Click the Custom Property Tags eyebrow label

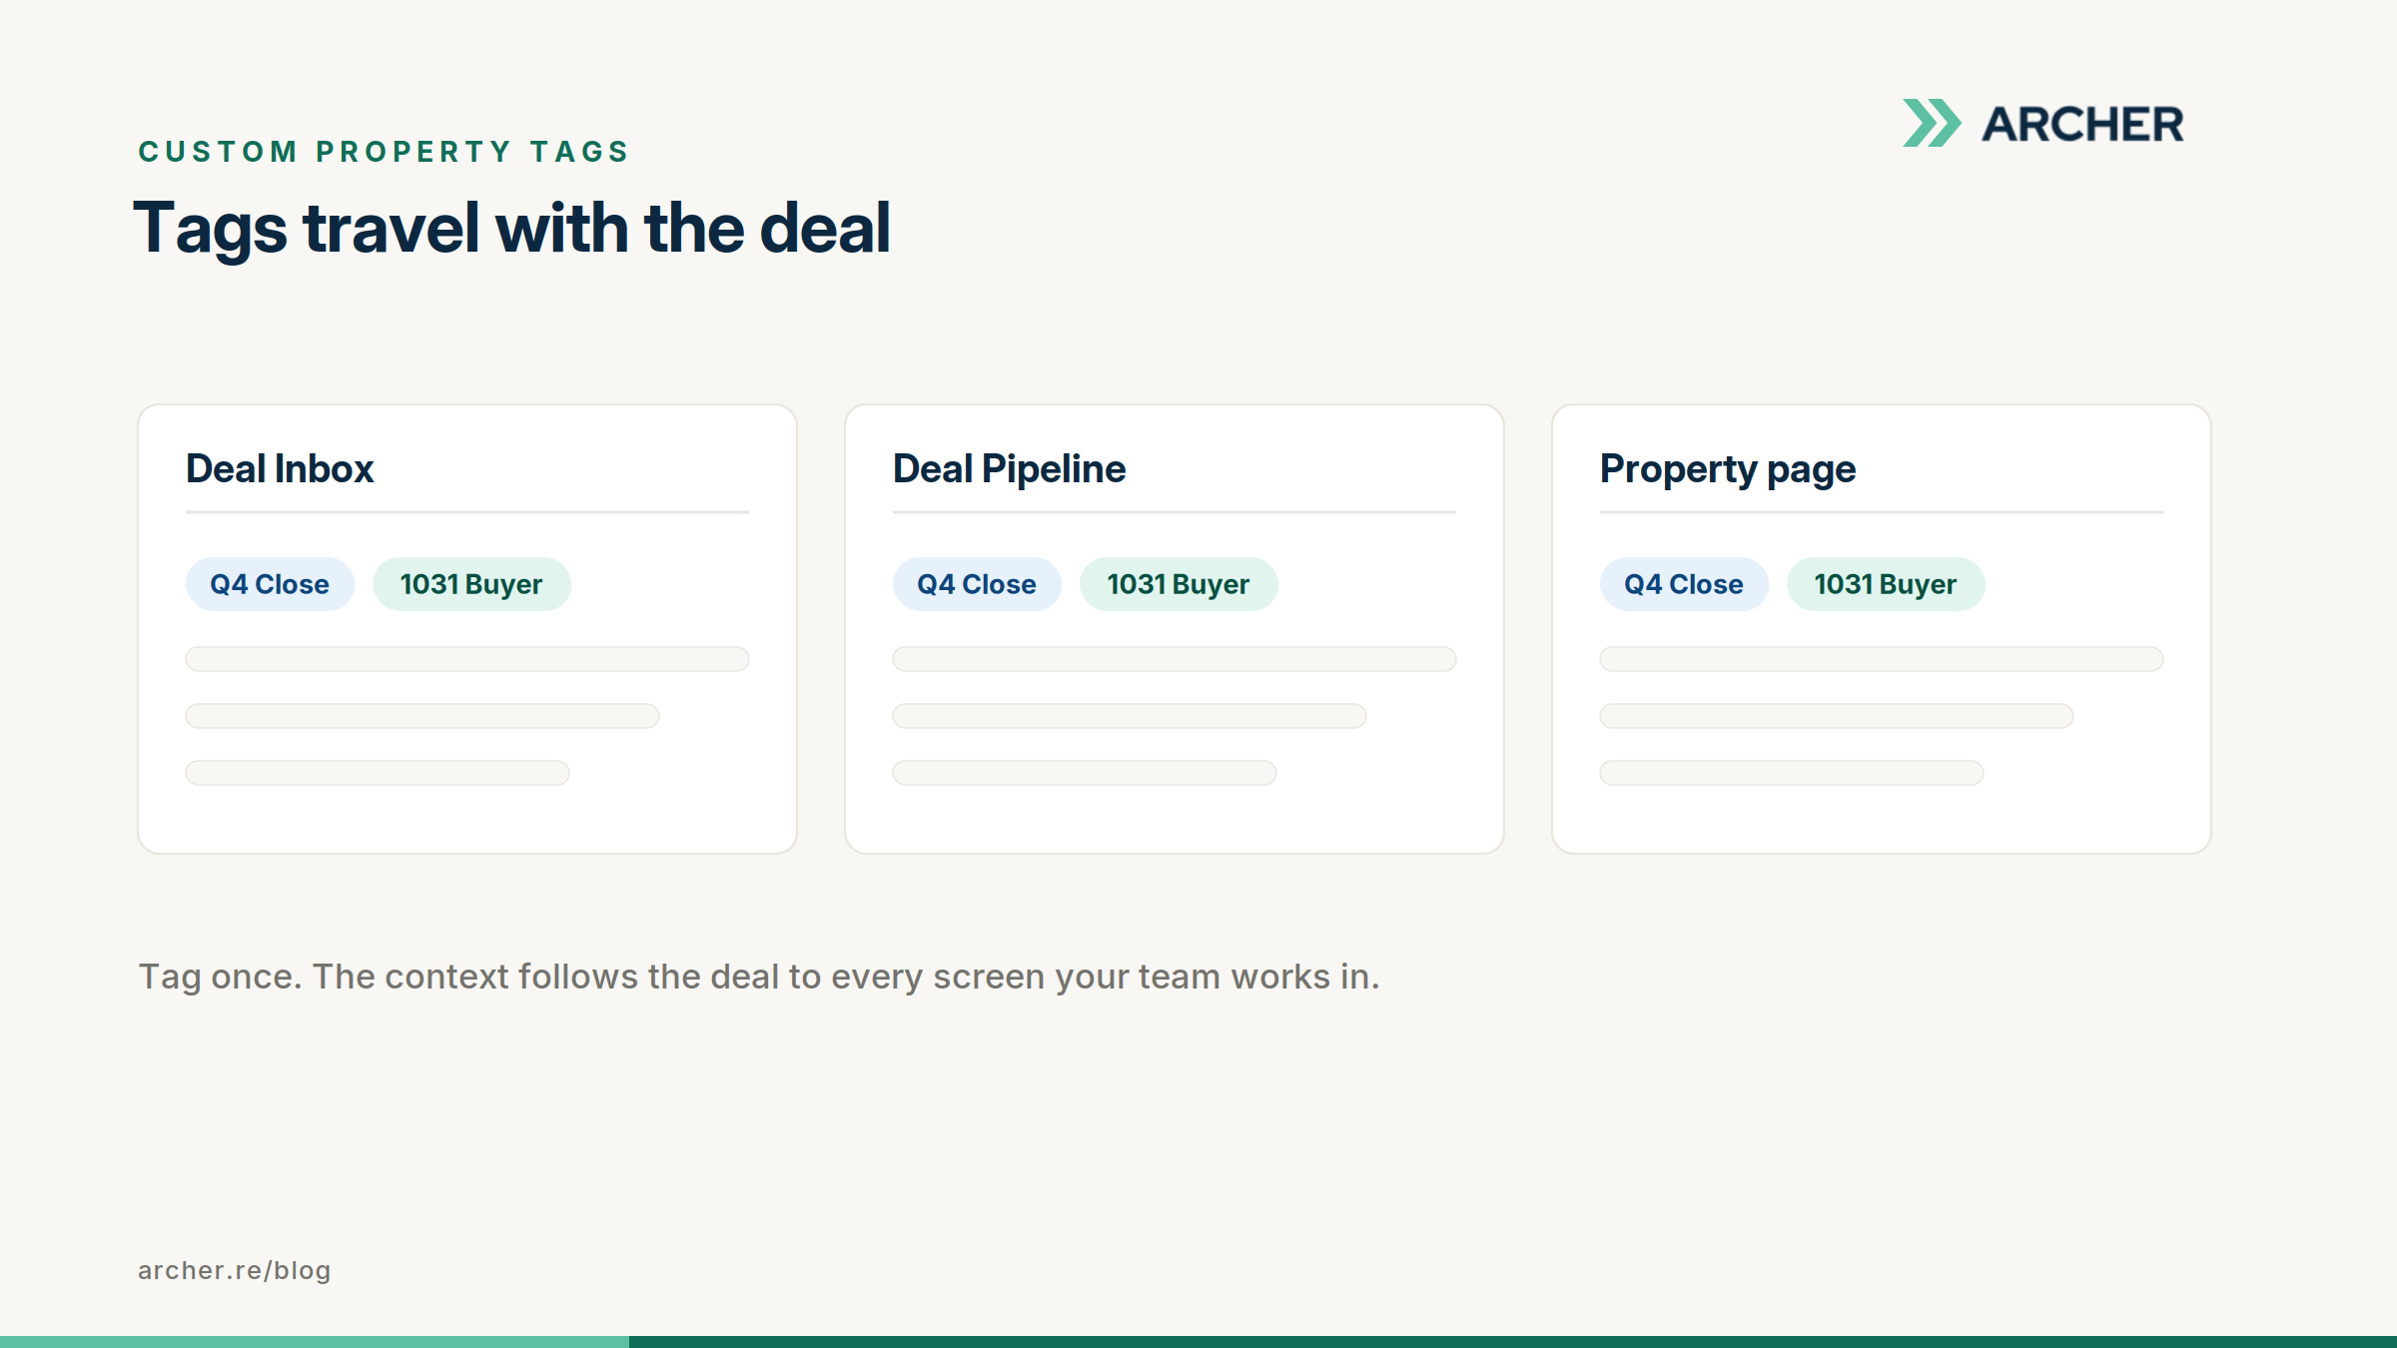(x=384, y=152)
